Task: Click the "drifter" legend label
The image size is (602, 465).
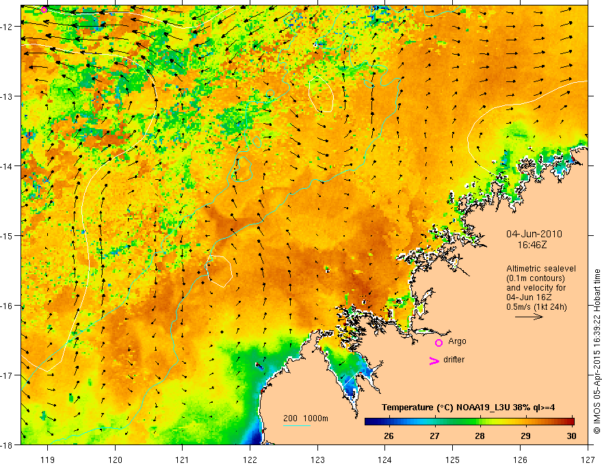Action: 454,360
